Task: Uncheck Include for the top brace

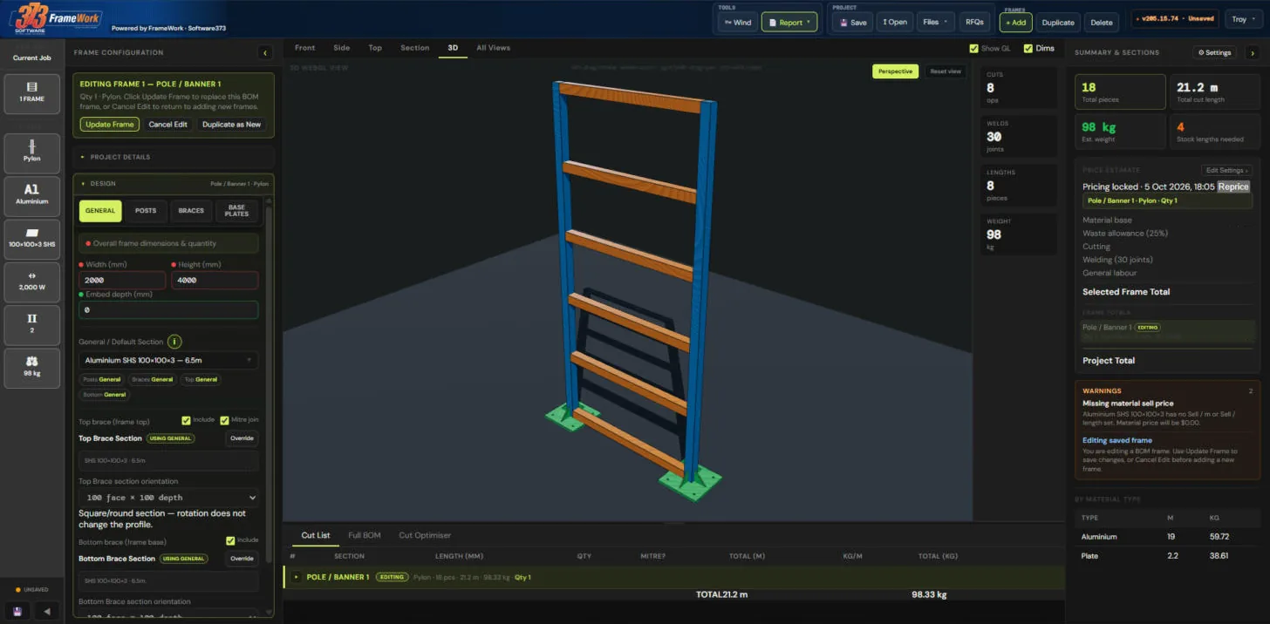Action: point(186,419)
